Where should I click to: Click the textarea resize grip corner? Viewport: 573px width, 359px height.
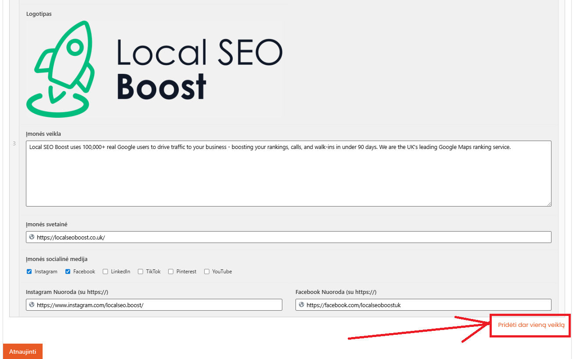549,204
